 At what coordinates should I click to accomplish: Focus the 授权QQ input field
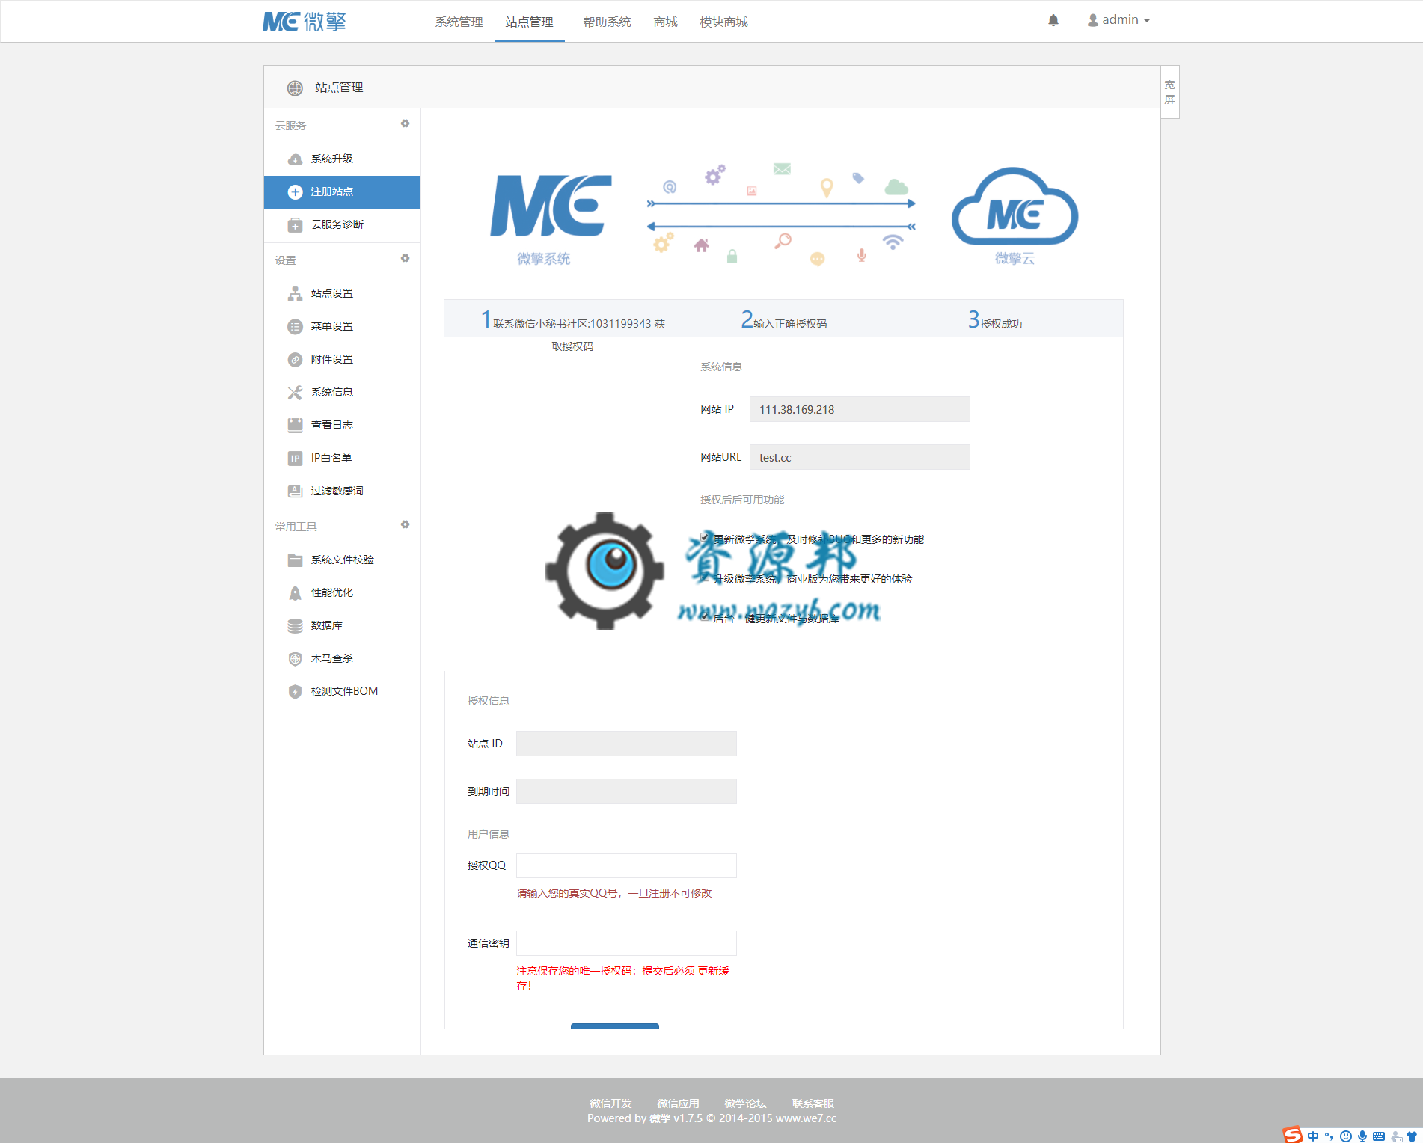[x=626, y=865]
